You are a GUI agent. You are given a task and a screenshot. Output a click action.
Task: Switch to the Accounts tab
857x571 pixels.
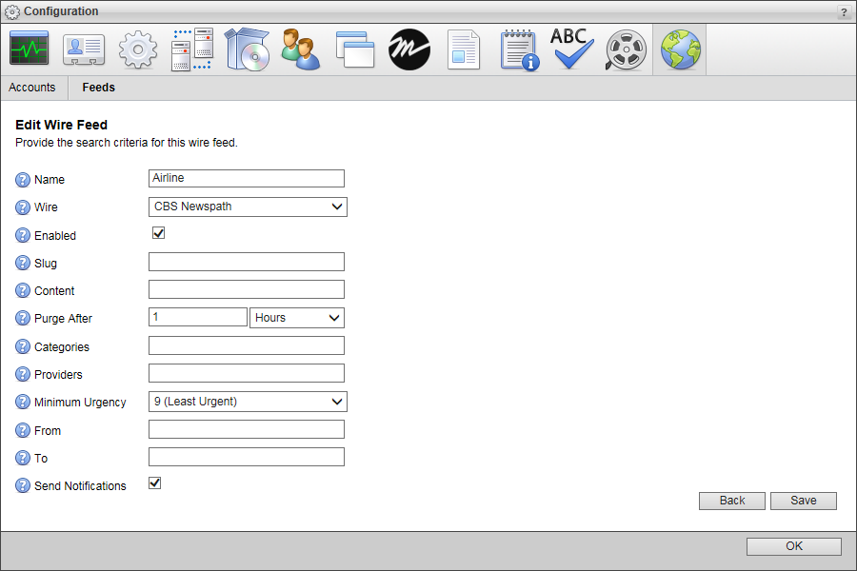(32, 88)
